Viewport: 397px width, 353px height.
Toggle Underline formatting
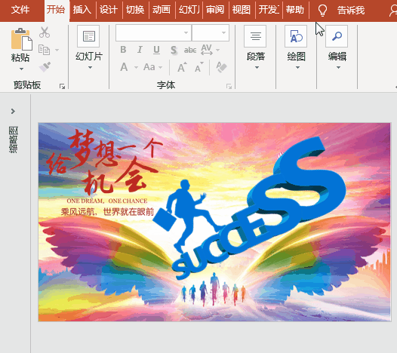coord(156,50)
